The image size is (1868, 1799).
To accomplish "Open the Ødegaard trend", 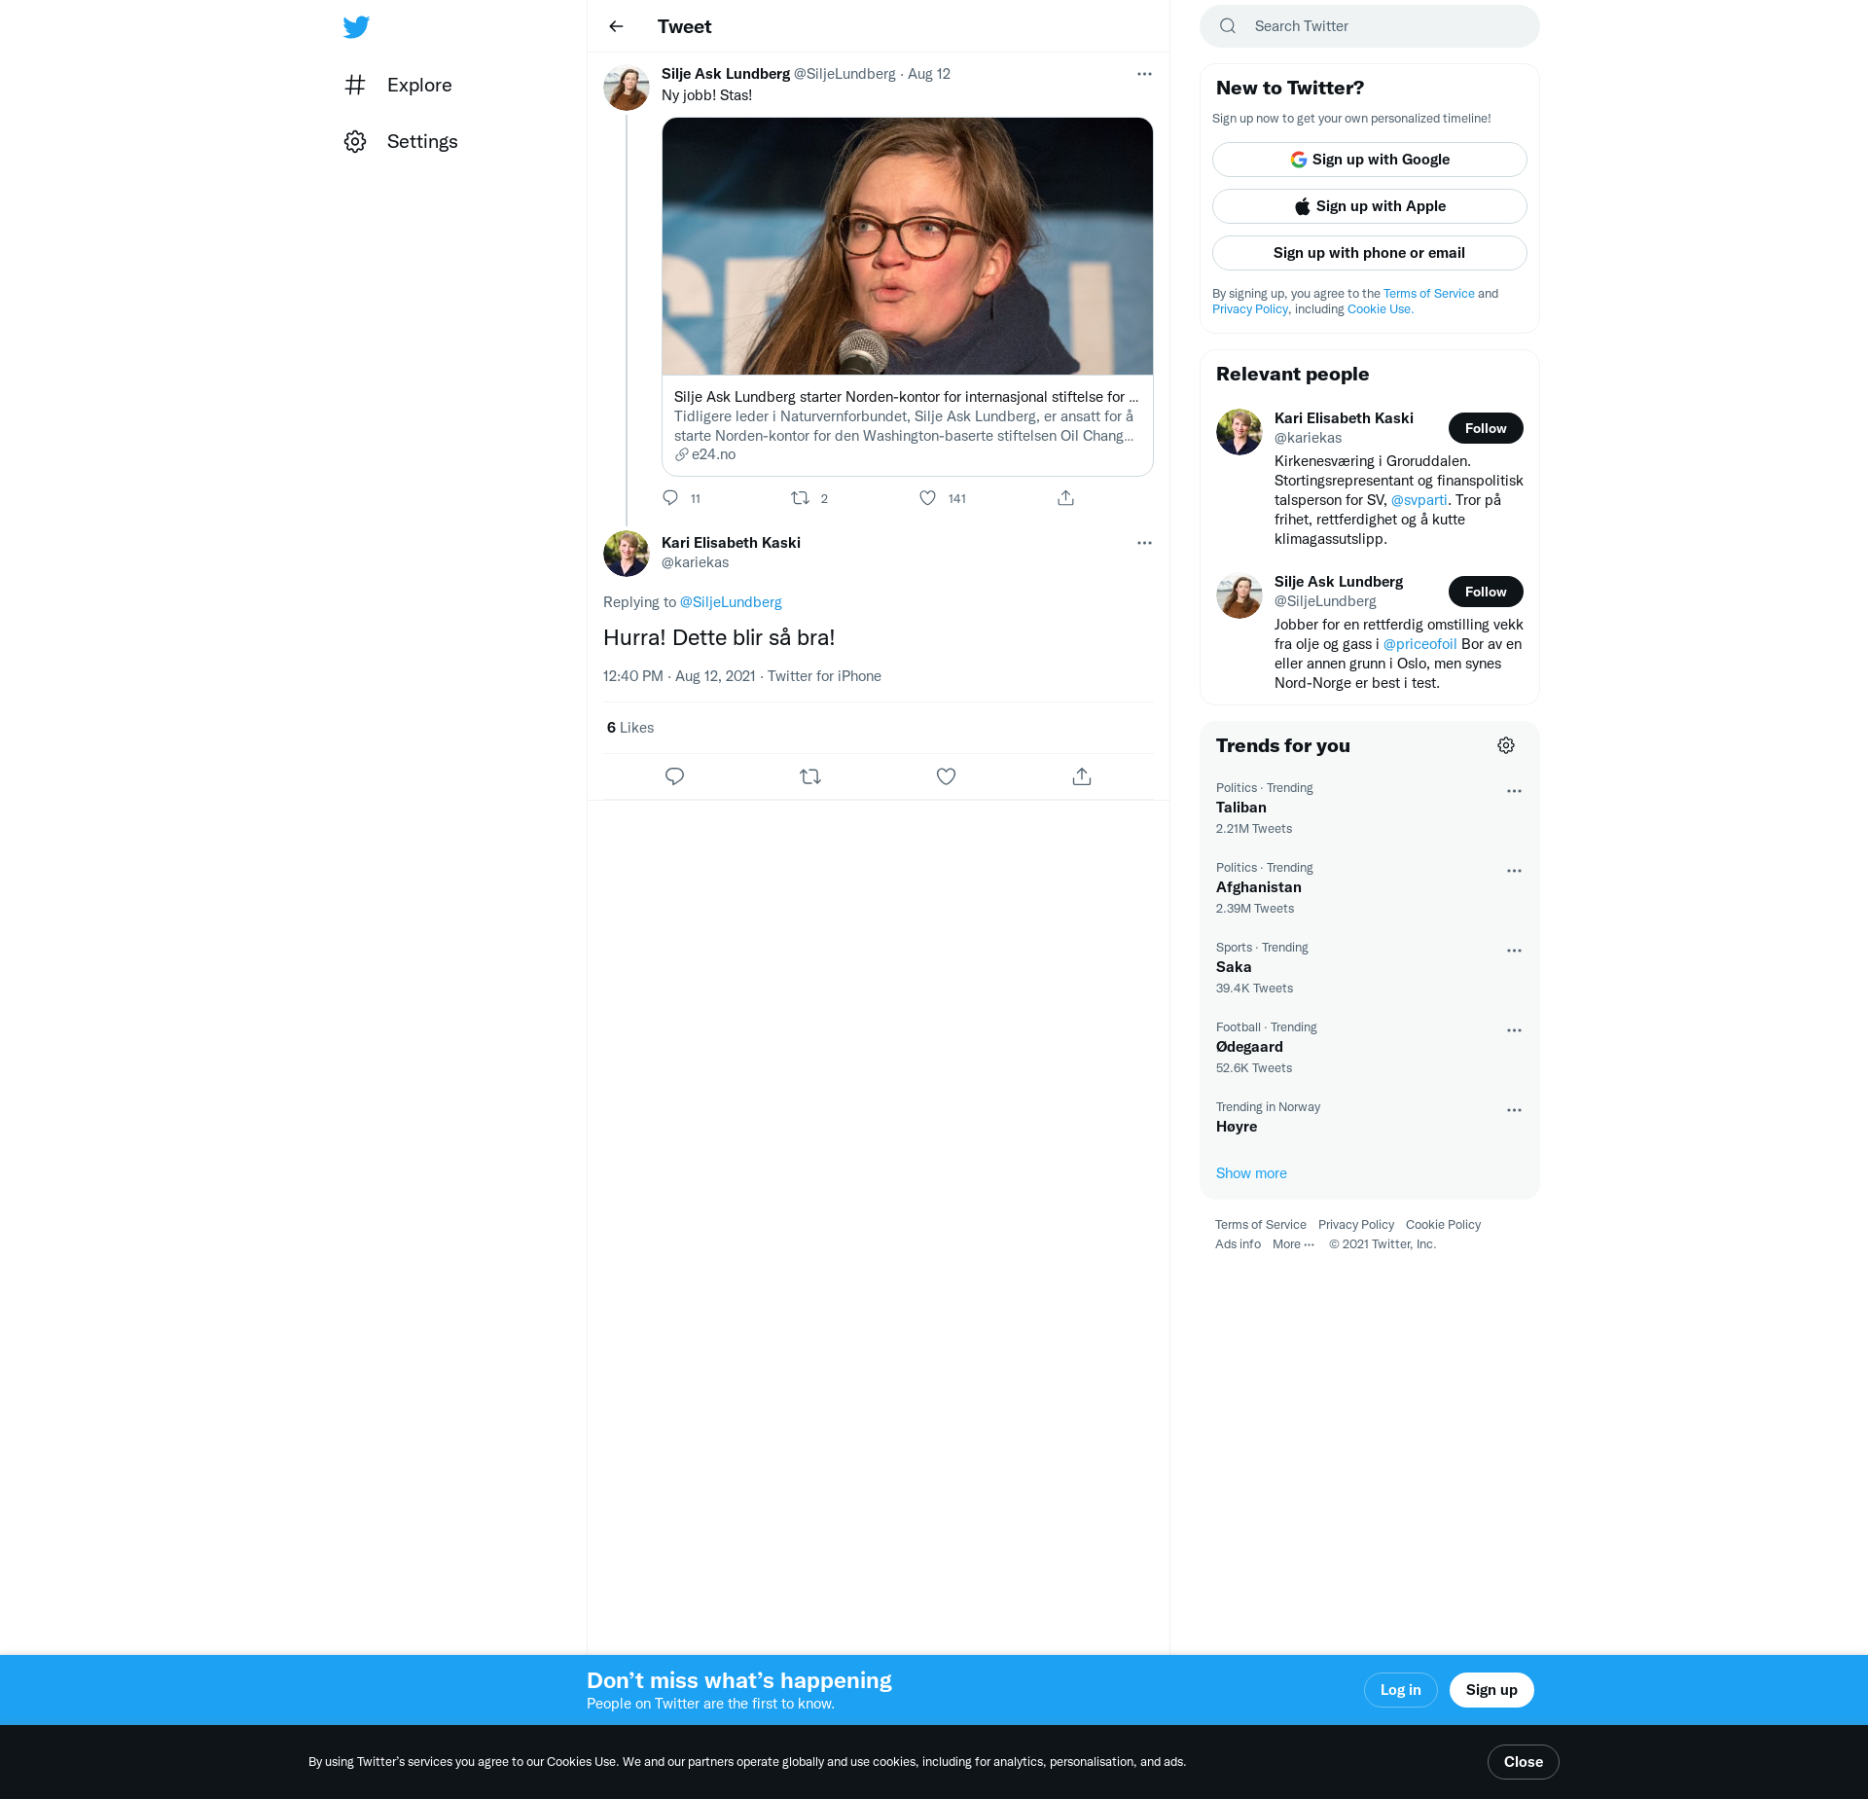I will tap(1369, 1048).
